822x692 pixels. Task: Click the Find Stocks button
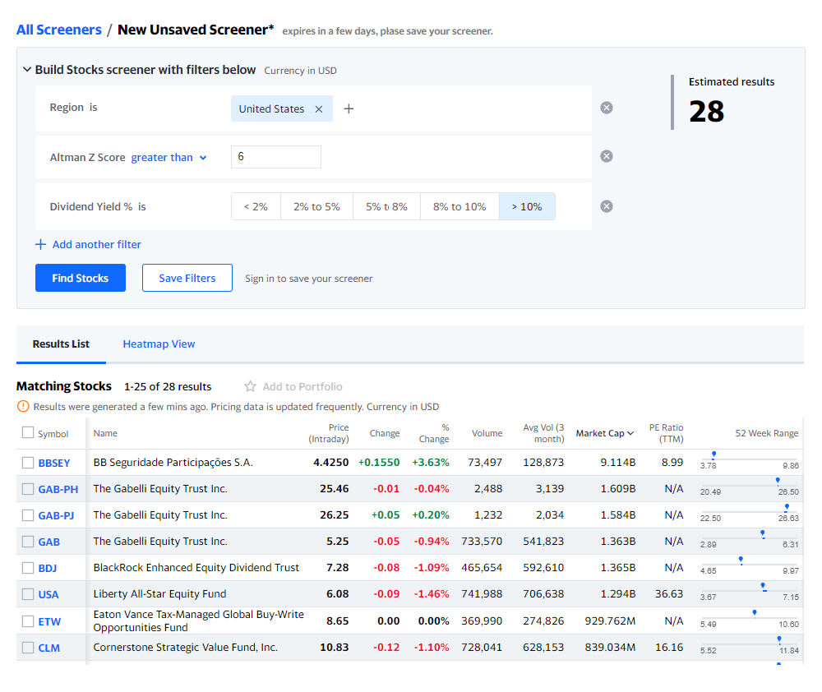tap(81, 278)
